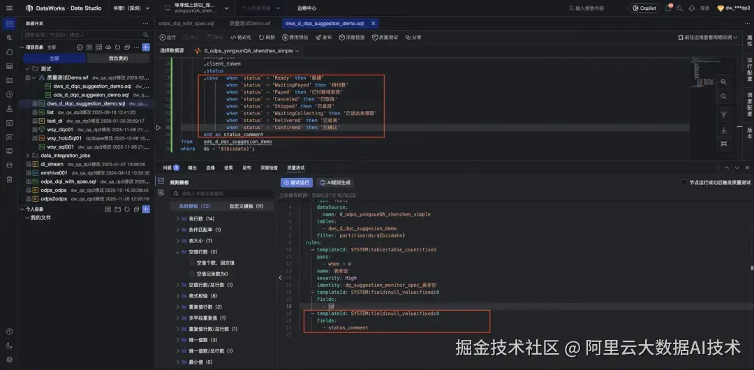Click the 分享 share button
The width and height of the screenshot is (754, 370).
413,37
